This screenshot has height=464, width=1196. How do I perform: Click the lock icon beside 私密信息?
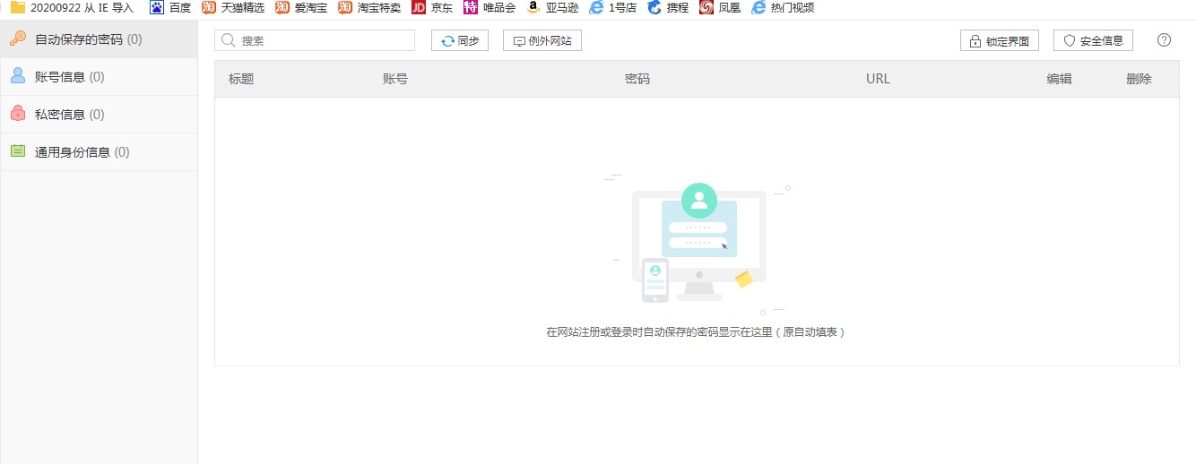pos(17,114)
